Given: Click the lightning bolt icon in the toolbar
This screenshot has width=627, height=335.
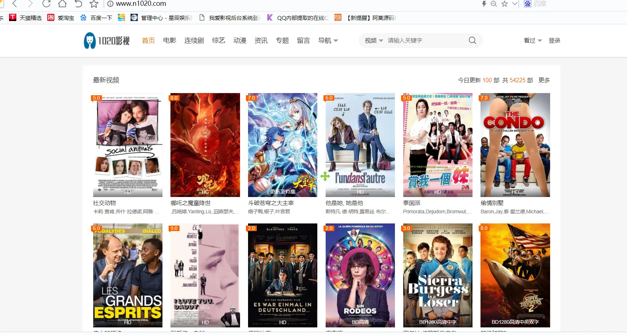Looking at the screenshot, I should click(x=484, y=4).
